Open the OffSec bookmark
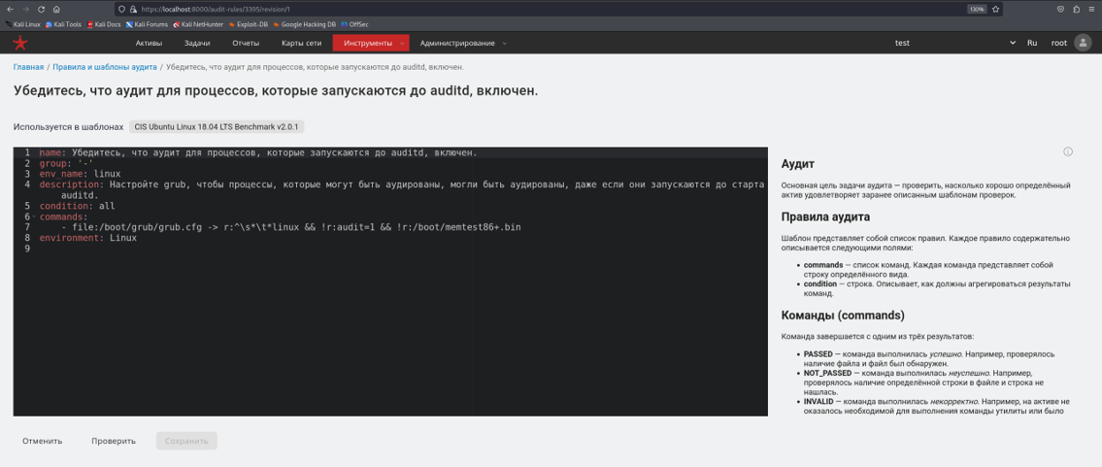The height and width of the screenshot is (467, 1102). tap(354, 24)
